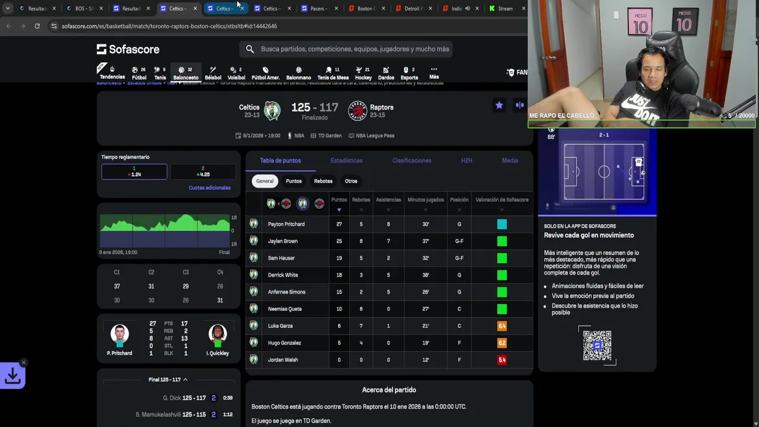Mute the India tab speaker icon
This screenshot has height=427, width=759.
[467, 8]
